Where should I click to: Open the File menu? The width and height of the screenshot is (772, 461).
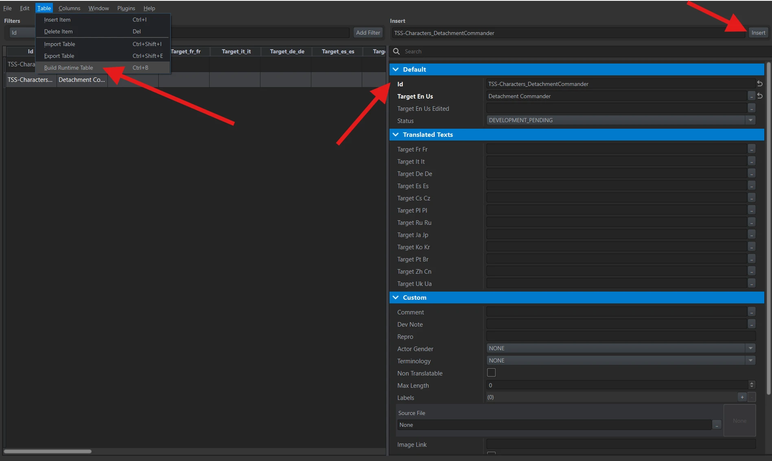[x=7, y=8]
